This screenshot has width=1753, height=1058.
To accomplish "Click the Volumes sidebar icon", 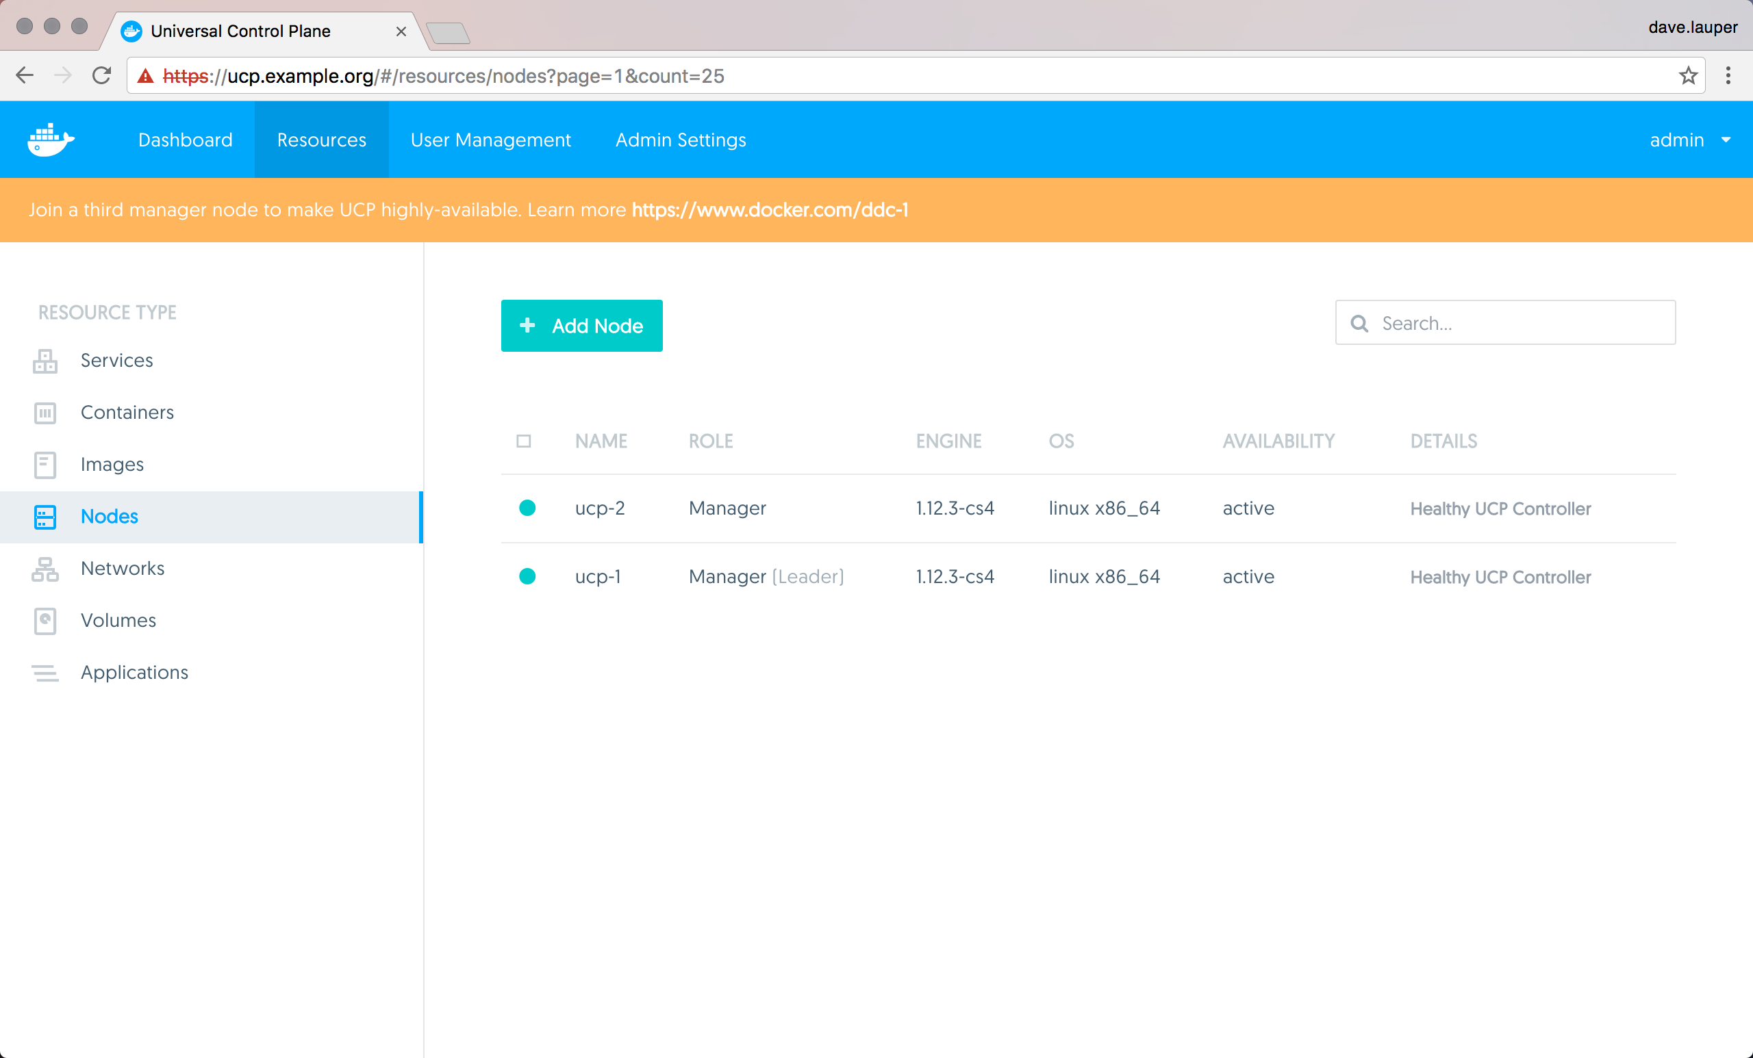I will (45, 621).
